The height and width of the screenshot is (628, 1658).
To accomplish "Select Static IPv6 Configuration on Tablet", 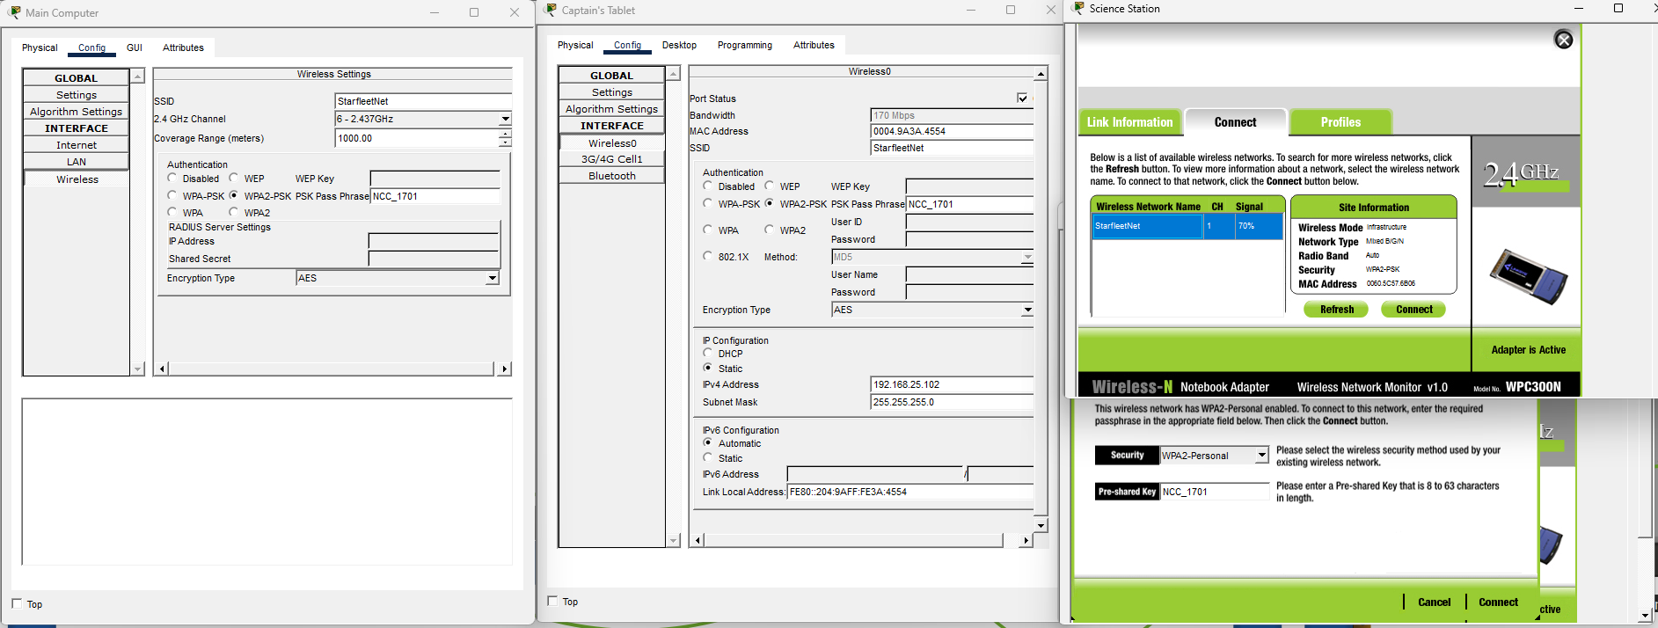I will [708, 457].
